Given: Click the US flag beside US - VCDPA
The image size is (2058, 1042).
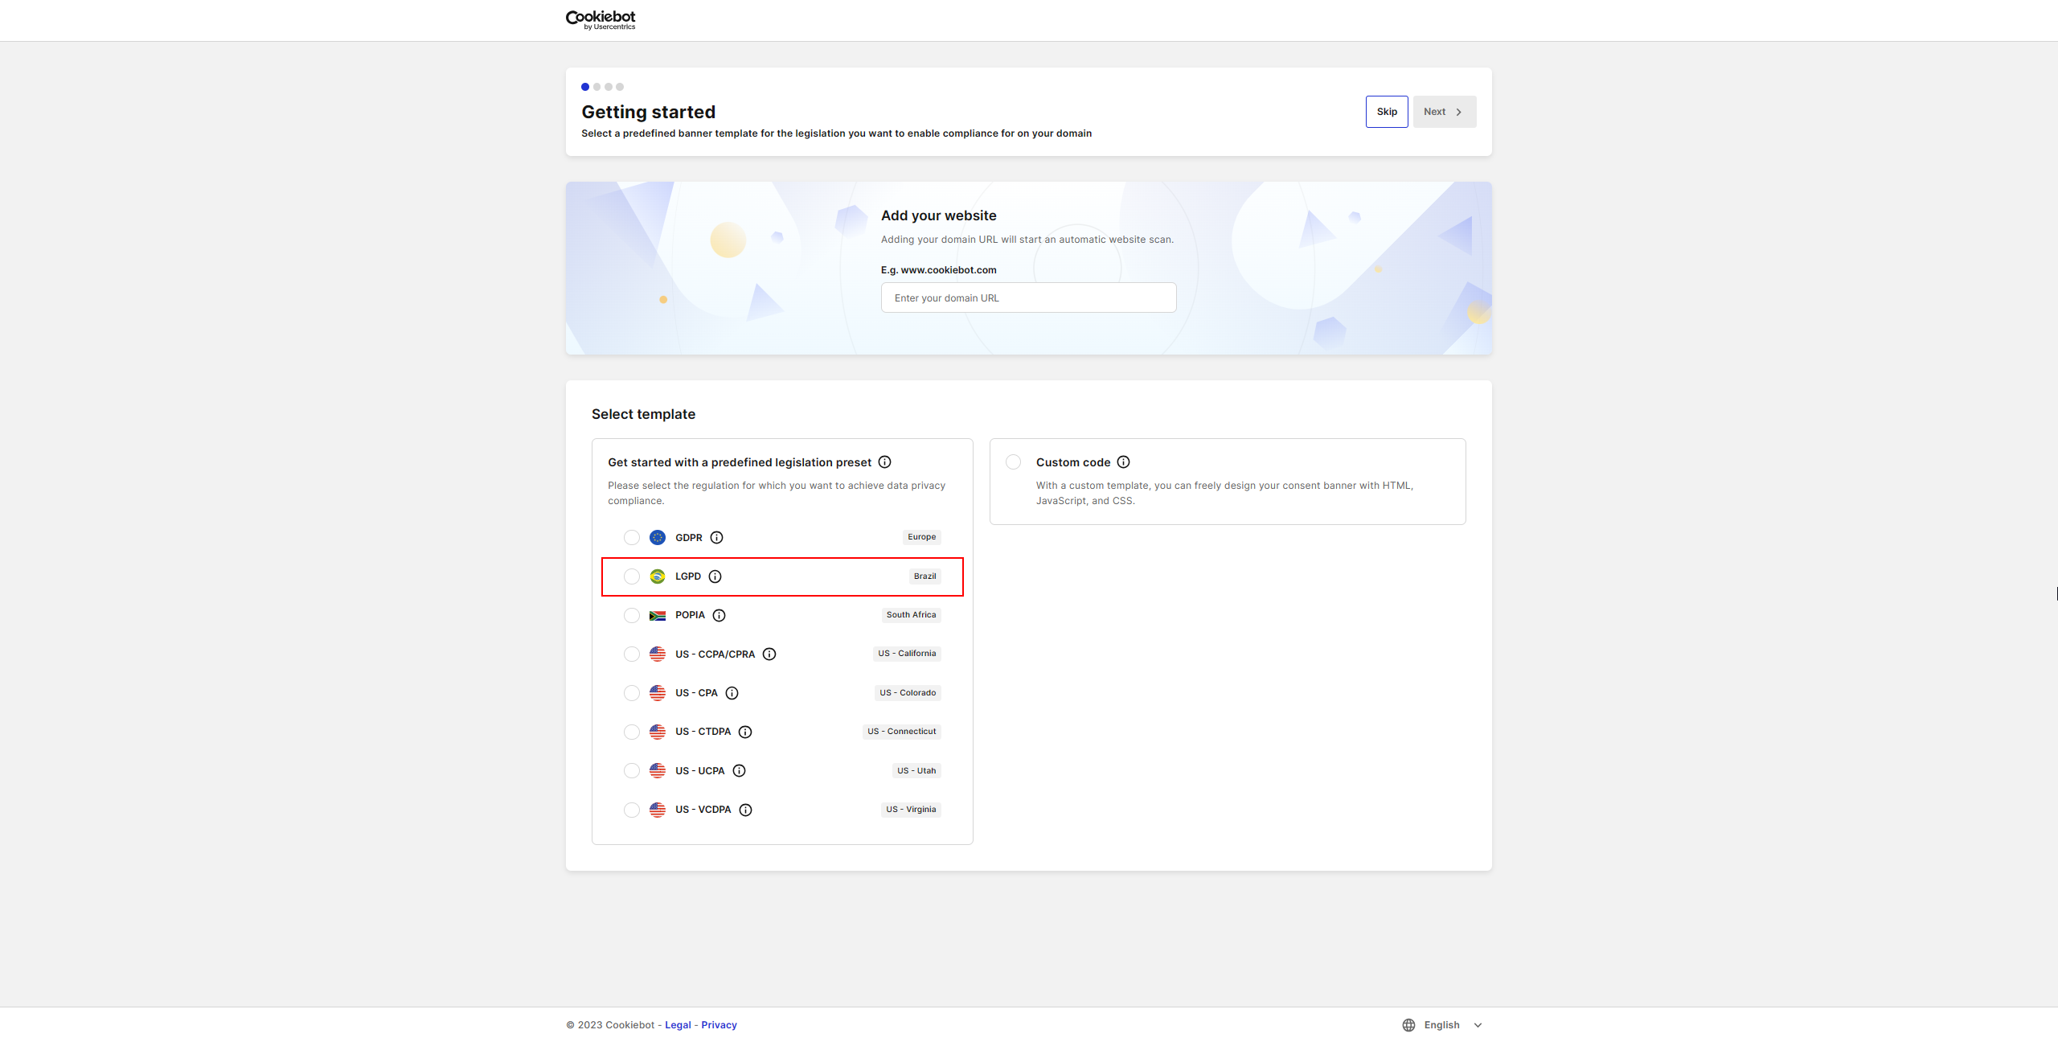Looking at the screenshot, I should 658,810.
